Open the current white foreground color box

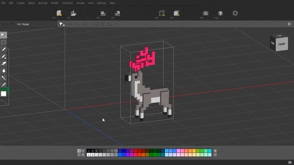[4, 93]
